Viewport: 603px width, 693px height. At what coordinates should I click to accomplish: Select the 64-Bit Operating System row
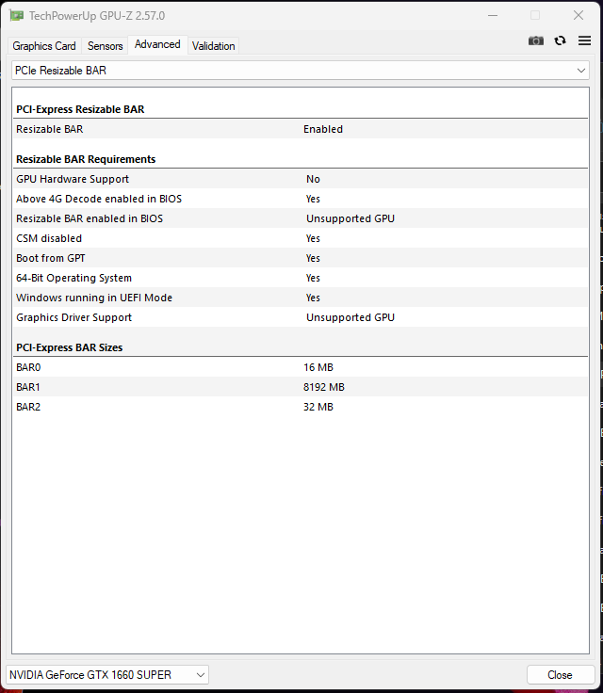coord(301,278)
